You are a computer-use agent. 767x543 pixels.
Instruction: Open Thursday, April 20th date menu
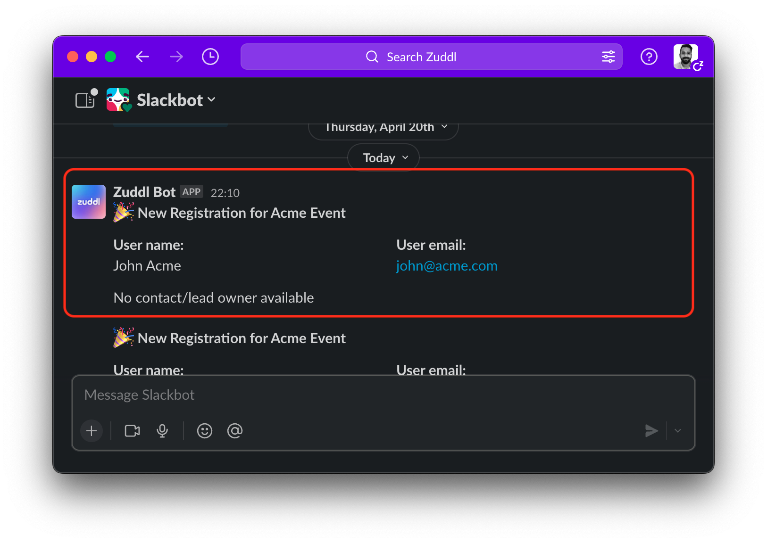(383, 128)
